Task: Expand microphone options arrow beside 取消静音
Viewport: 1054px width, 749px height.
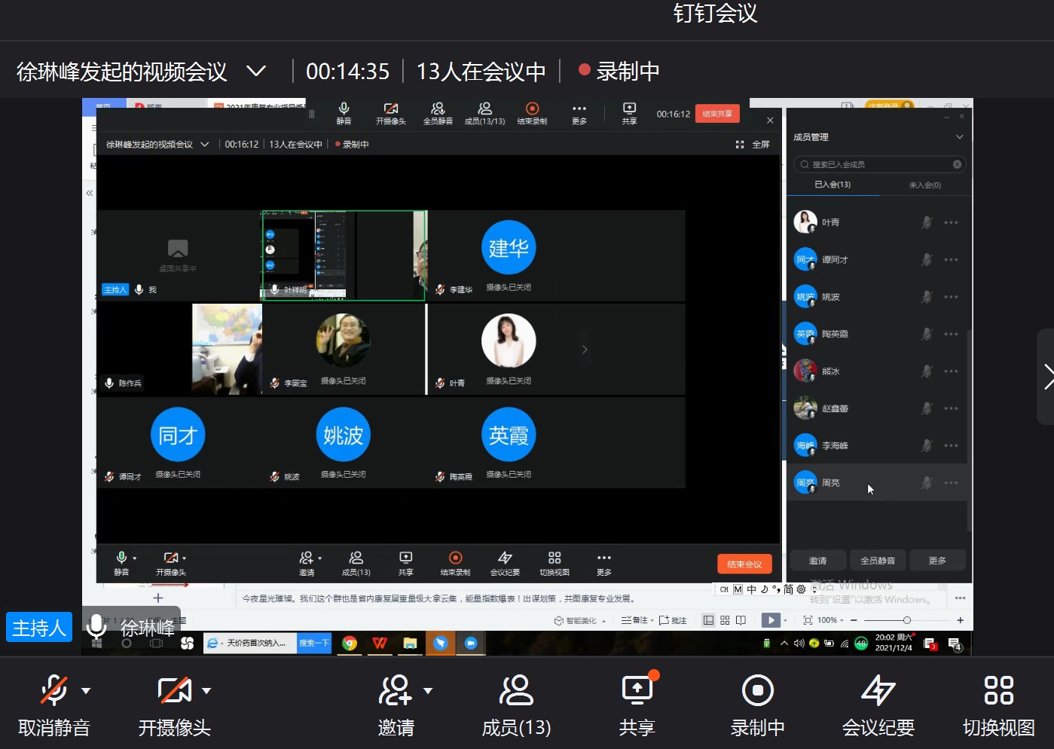Action: pyautogui.click(x=86, y=690)
